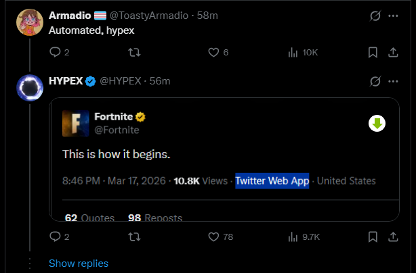Like Armadio's tweet
This screenshot has height=273, width=416.
click(x=213, y=52)
